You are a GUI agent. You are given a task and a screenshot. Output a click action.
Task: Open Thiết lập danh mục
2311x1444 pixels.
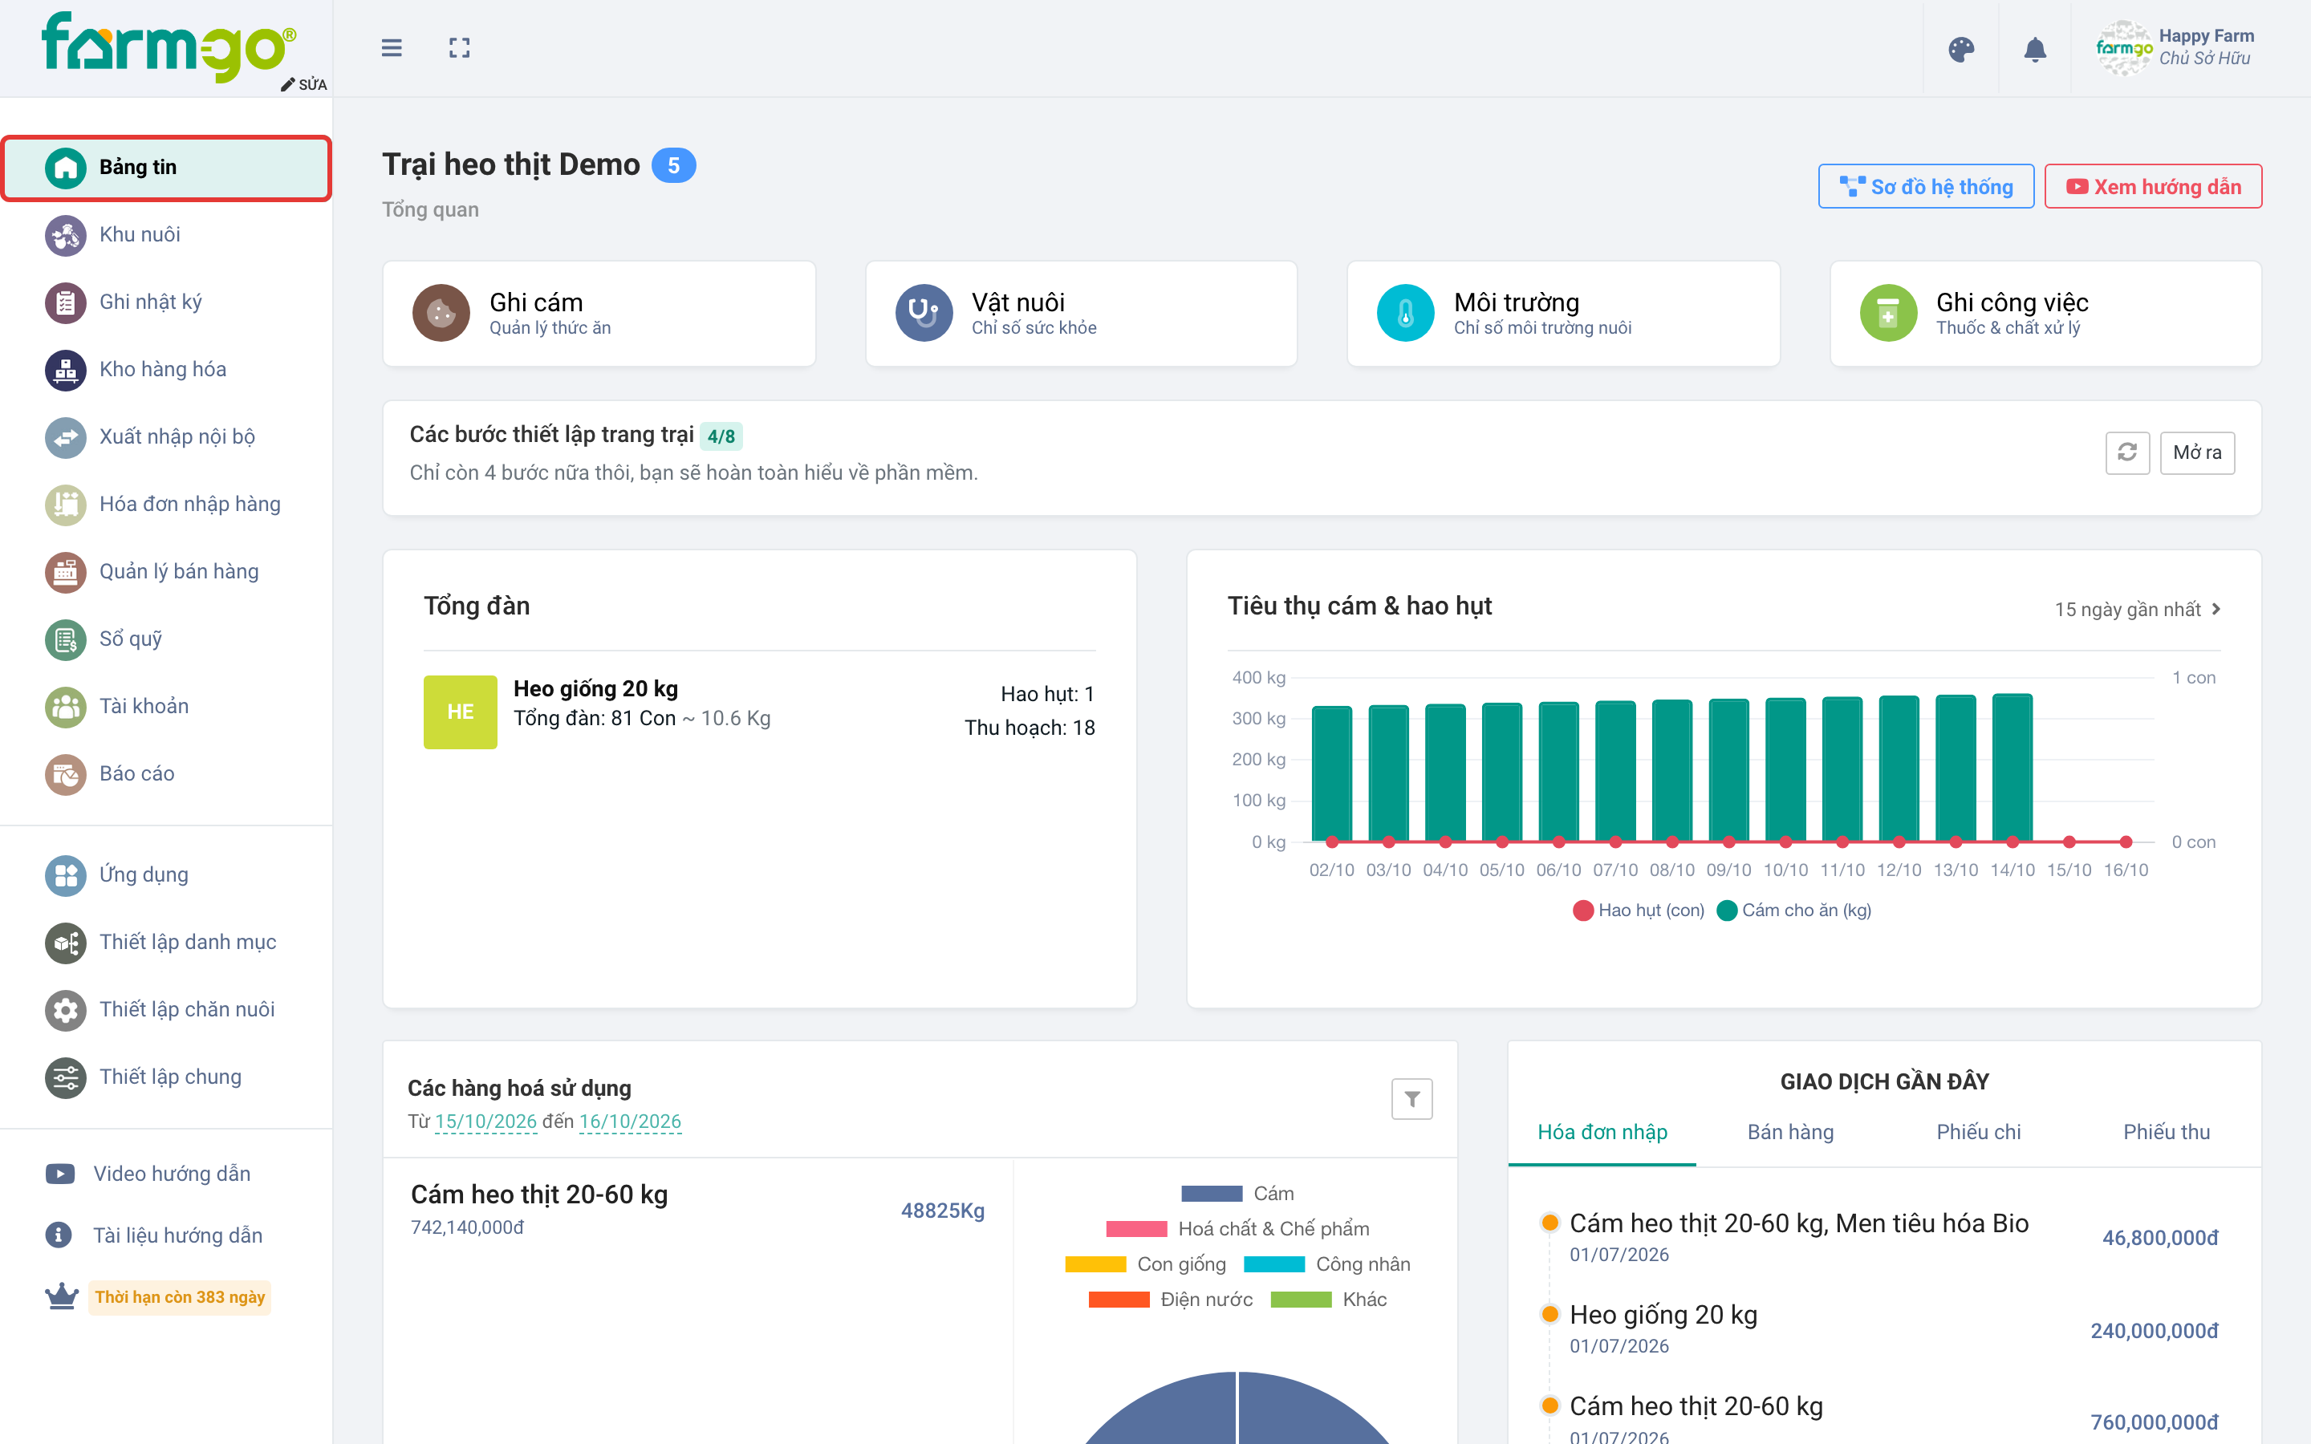[x=166, y=942]
